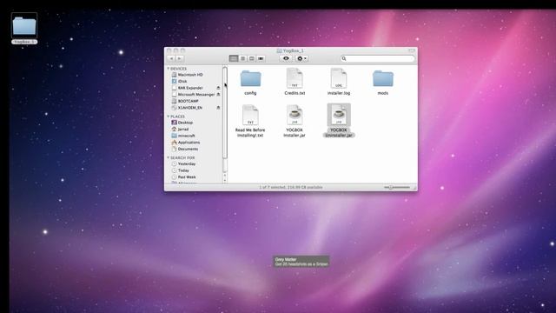The width and height of the screenshot is (556, 313).
Task: Eject the XSAVIOEM_EN disc
Action: tap(218, 108)
